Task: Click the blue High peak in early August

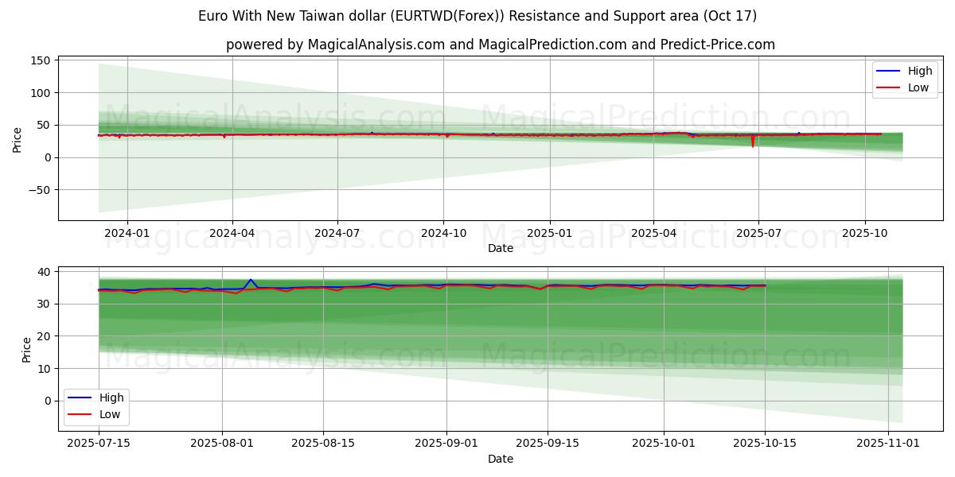Action: coord(251,280)
